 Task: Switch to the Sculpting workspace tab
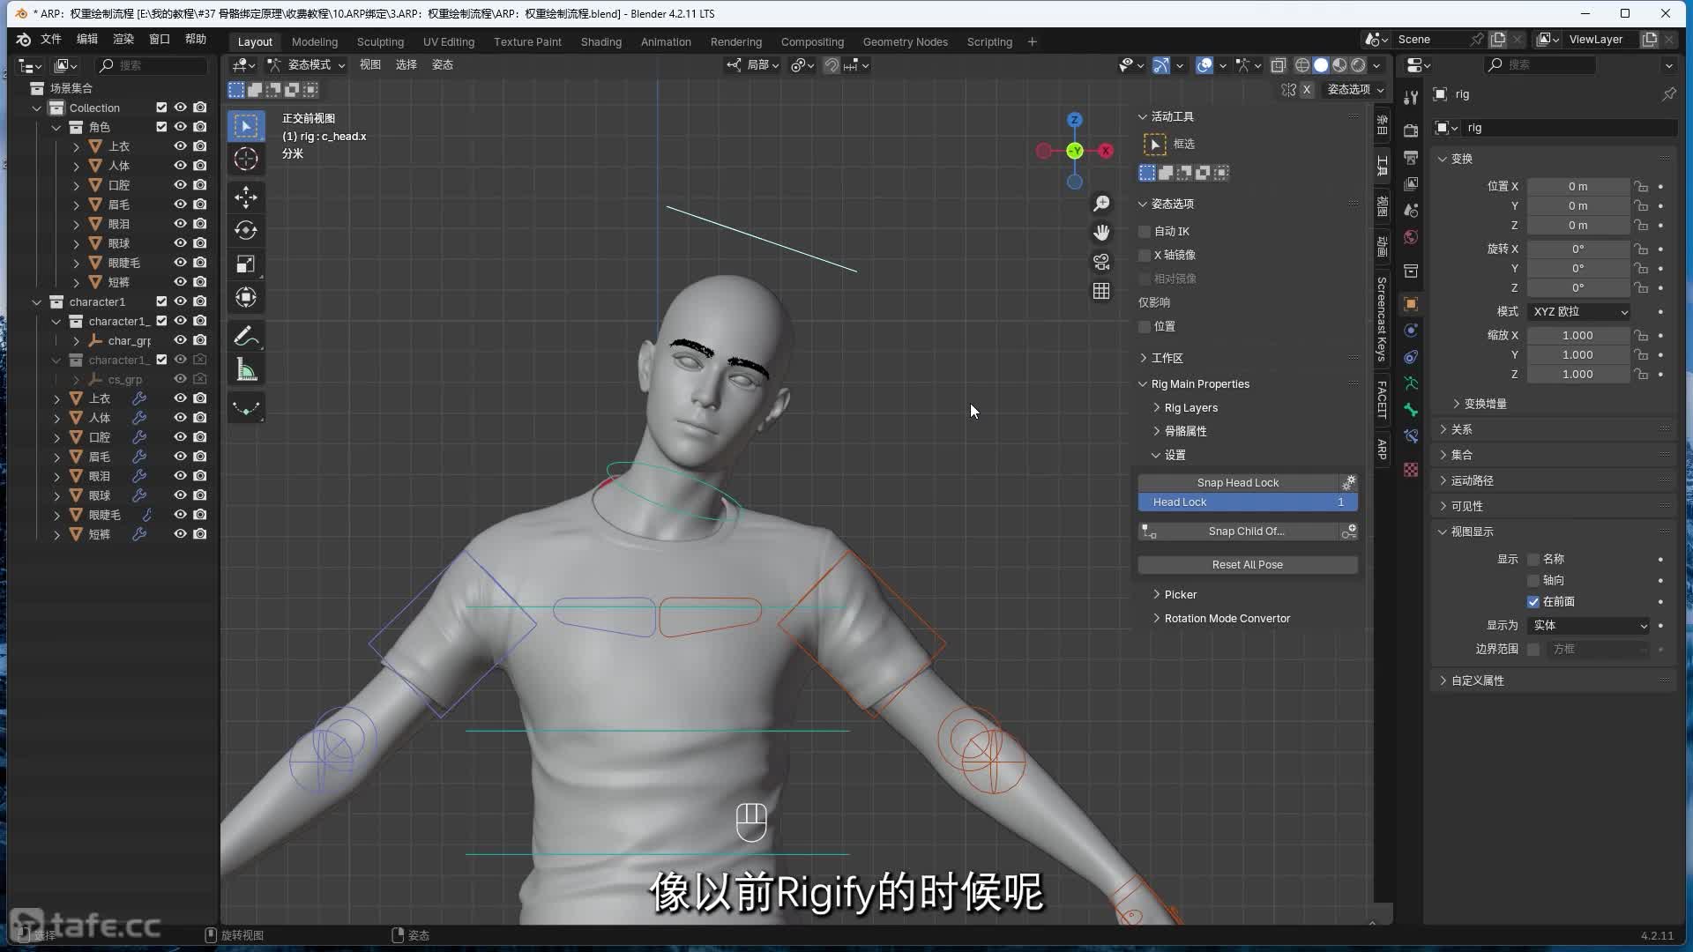(380, 41)
